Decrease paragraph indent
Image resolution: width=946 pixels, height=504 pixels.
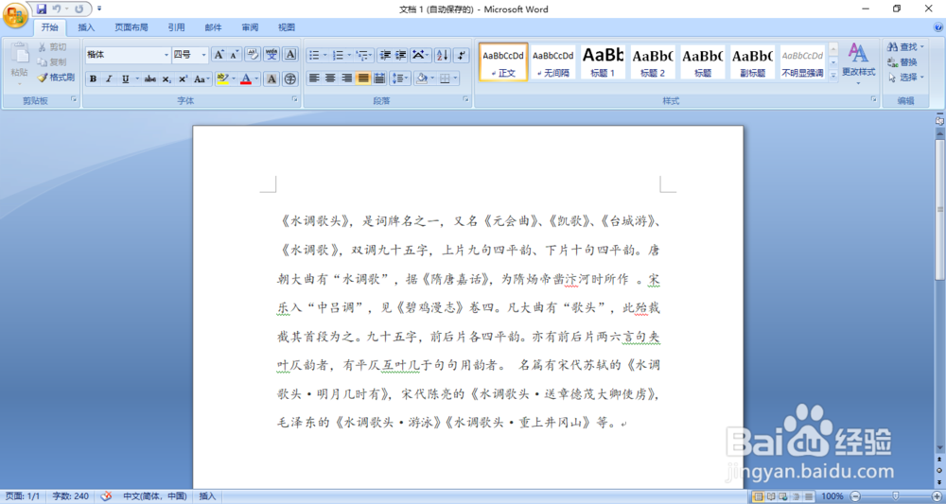pyautogui.click(x=384, y=55)
